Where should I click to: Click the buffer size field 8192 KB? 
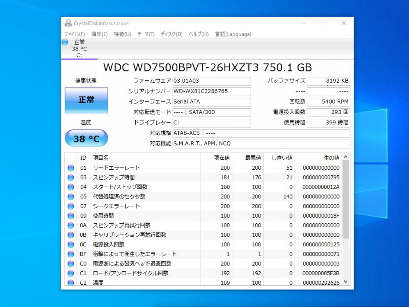(328, 81)
